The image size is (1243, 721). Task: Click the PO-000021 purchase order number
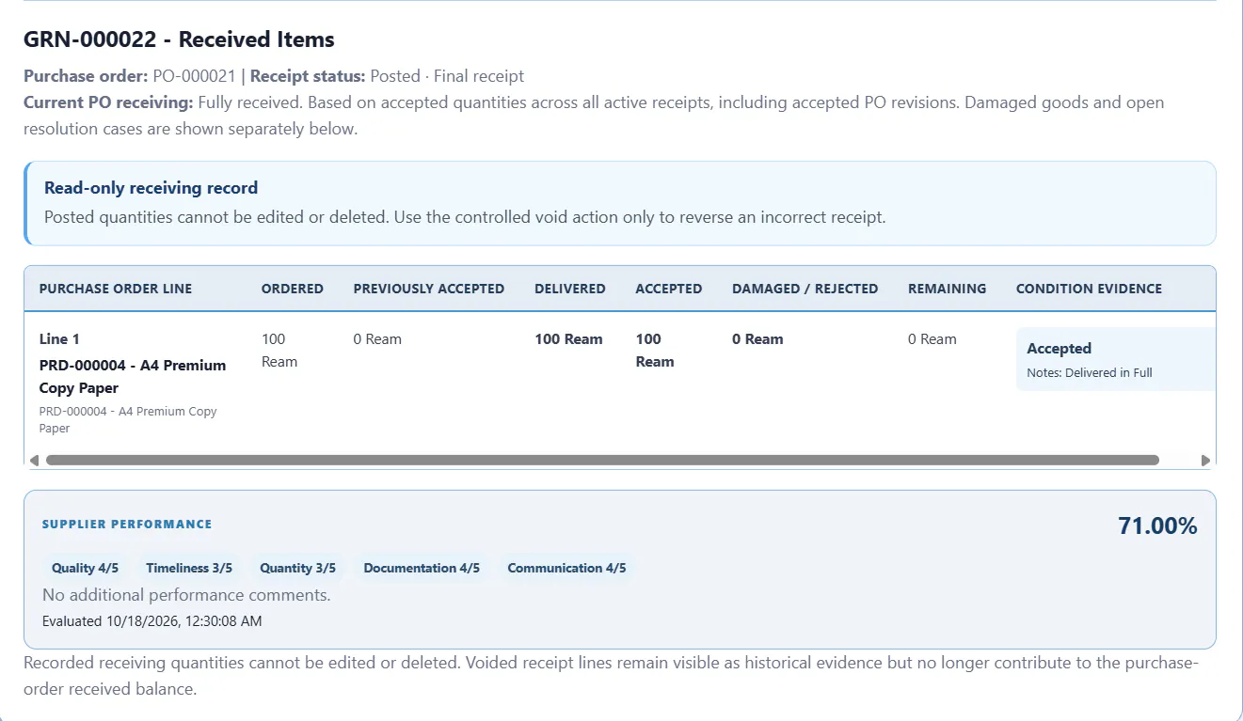point(194,76)
